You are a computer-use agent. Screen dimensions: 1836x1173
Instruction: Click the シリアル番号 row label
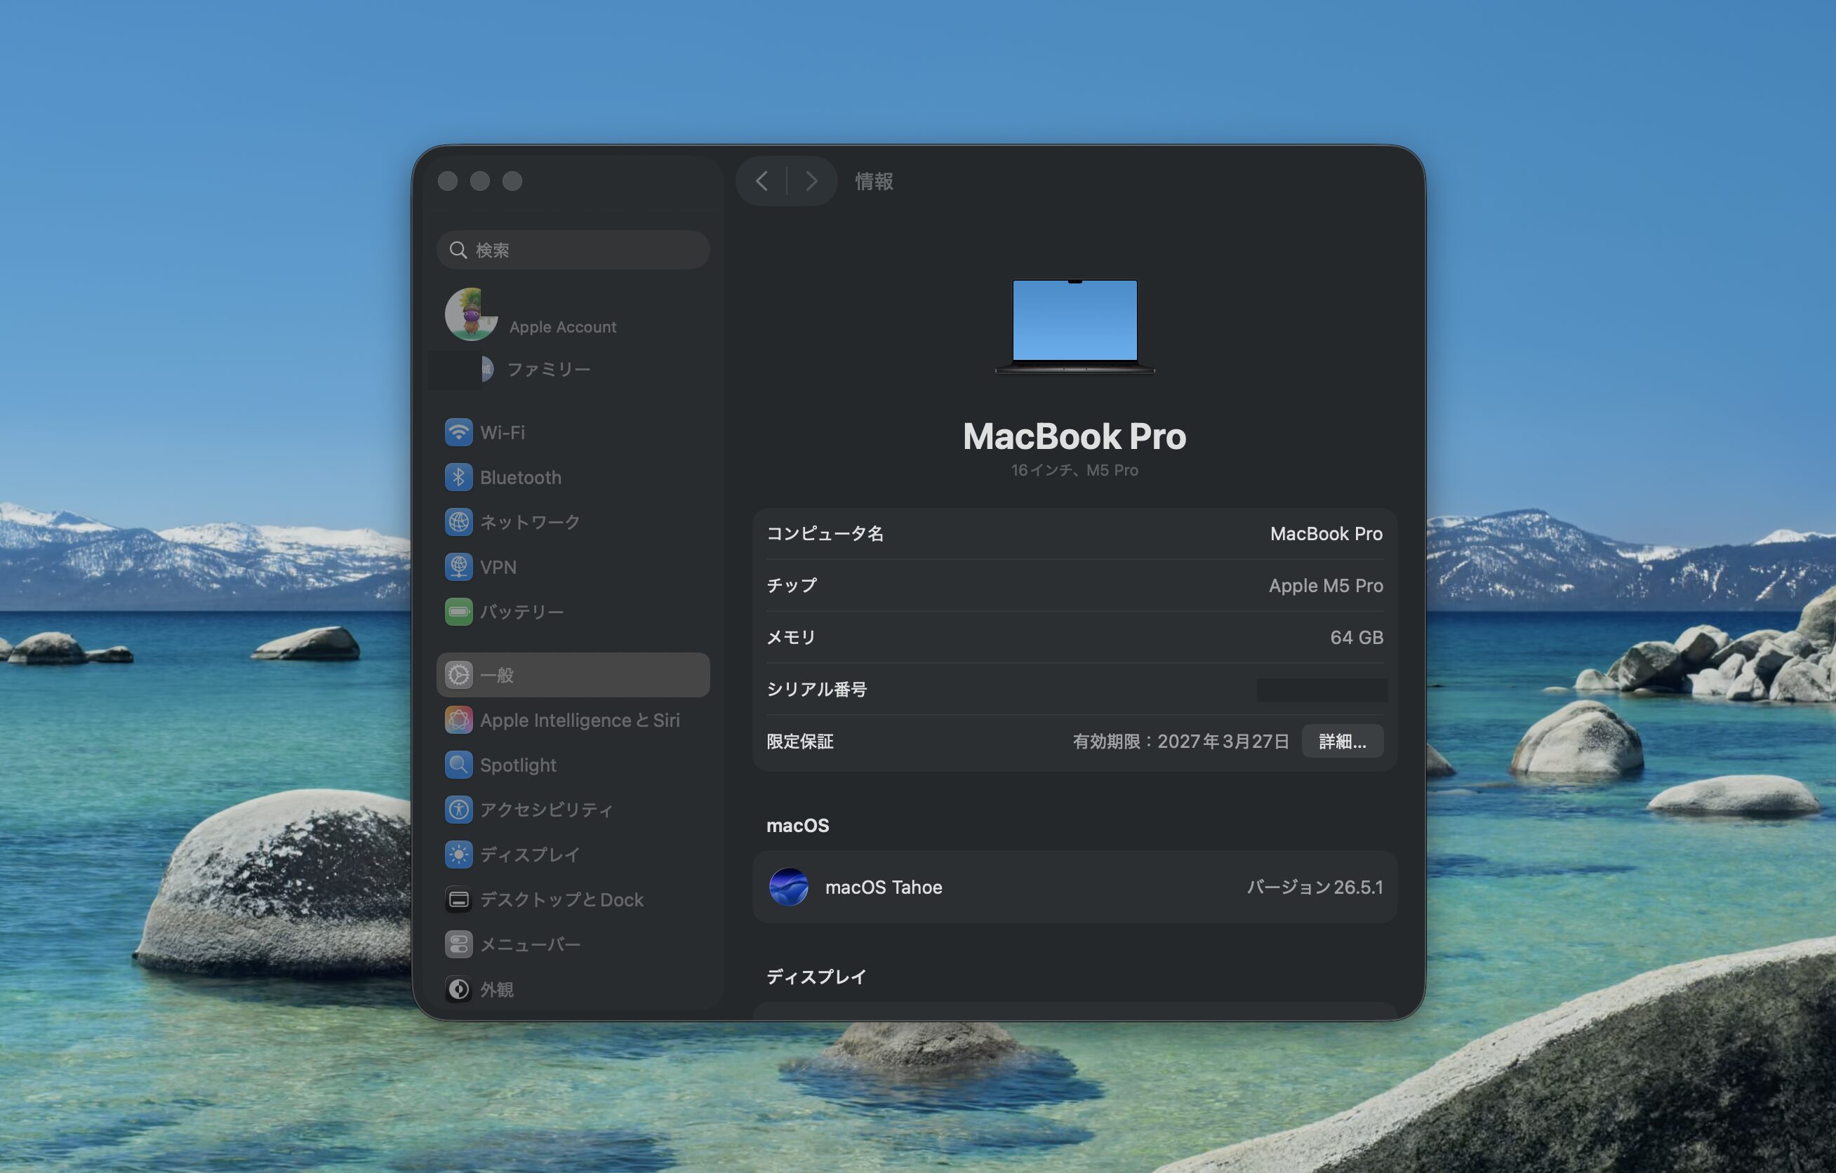click(817, 689)
